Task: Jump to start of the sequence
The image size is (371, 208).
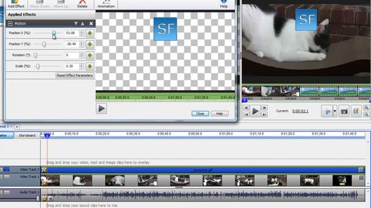Action: click(x=246, y=114)
